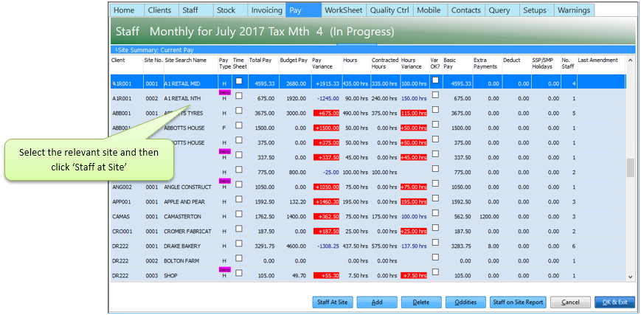Check Var OK box for APPLE AND PEAR
Screen dimensions: 641x315
point(435,198)
